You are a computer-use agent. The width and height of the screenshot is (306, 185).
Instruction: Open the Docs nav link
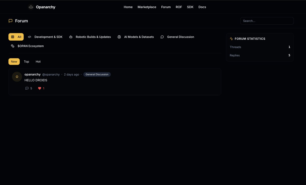tap(202, 7)
